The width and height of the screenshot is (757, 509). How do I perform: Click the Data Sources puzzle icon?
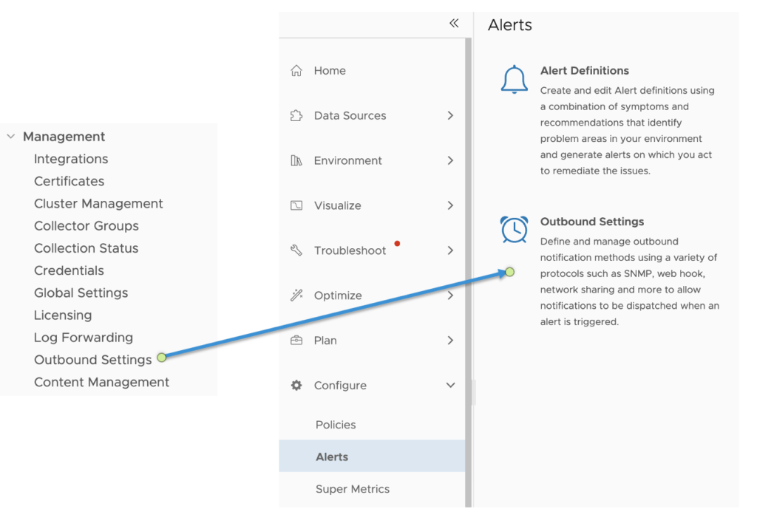296,116
